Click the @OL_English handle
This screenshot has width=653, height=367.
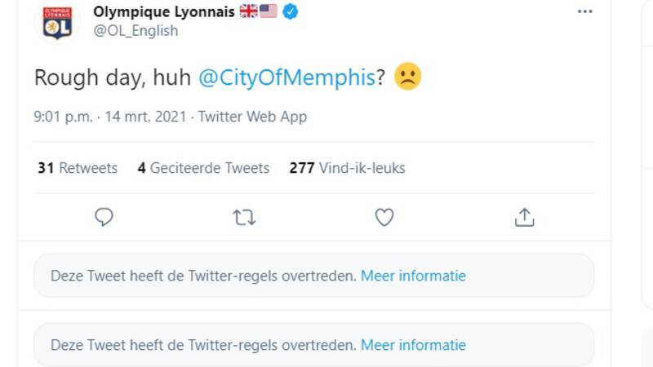click(135, 31)
